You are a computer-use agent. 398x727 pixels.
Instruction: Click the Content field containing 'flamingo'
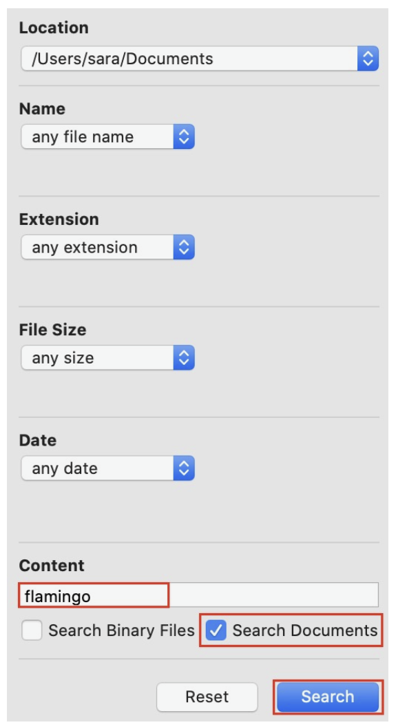pos(199,595)
